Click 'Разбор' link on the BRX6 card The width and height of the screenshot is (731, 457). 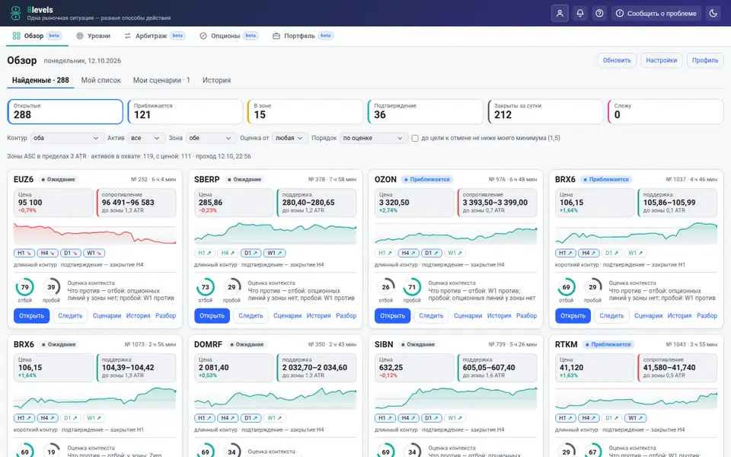(x=707, y=315)
